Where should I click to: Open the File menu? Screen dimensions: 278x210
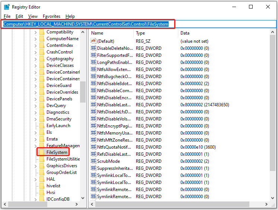(7, 16)
